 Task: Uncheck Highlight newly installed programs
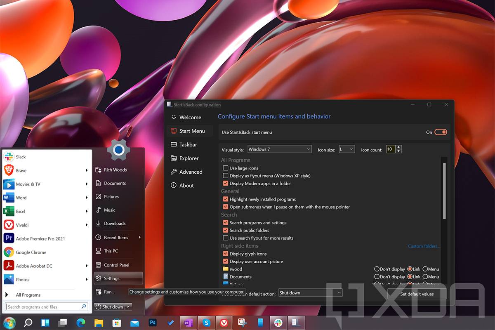pyautogui.click(x=226, y=199)
